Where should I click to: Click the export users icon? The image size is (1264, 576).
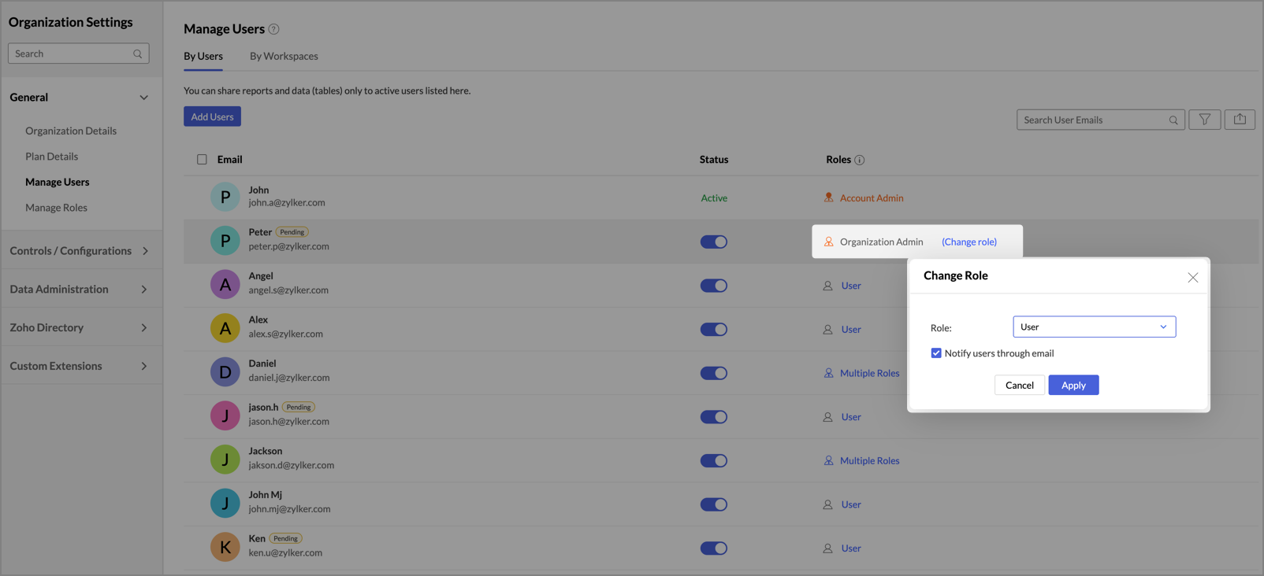[x=1240, y=120]
